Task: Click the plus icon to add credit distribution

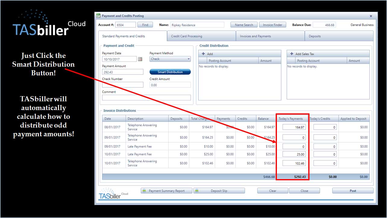Action: tap(204, 54)
